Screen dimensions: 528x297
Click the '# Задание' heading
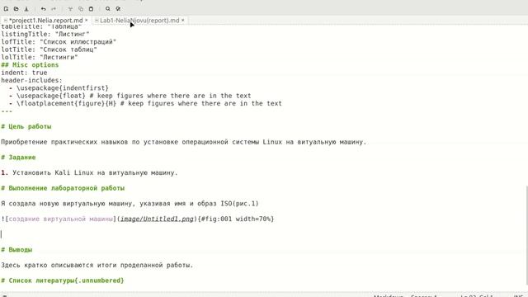click(18, 158)
